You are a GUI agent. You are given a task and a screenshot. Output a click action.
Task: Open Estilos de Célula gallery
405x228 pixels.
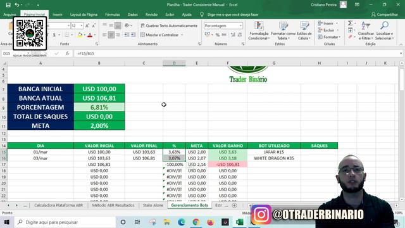point(304,30)
